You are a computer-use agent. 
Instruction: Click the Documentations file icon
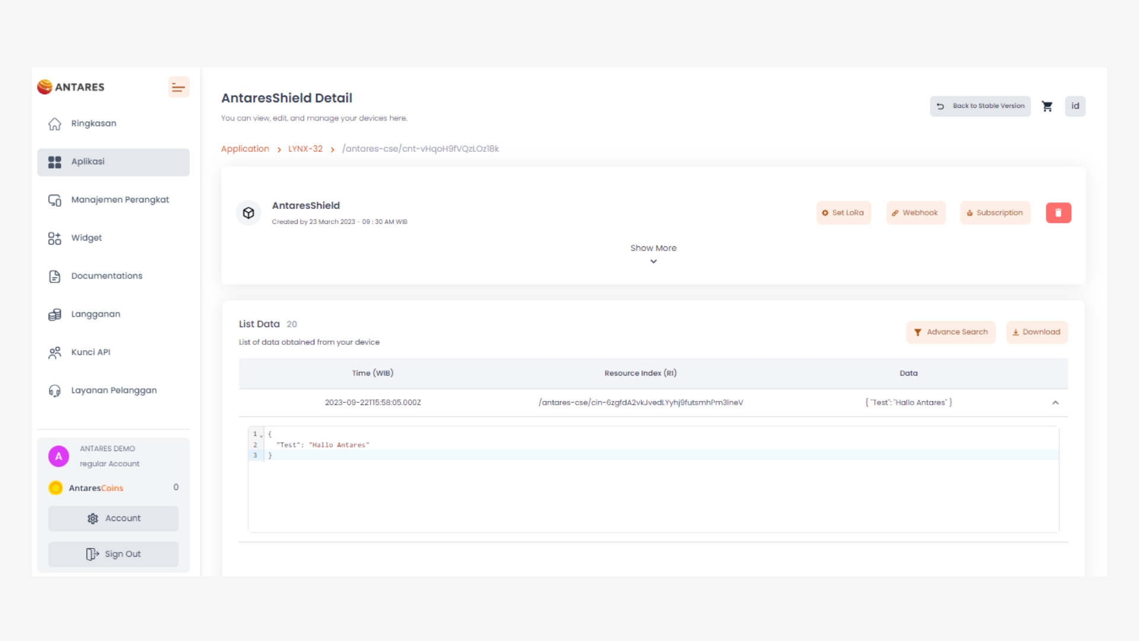[55, 276]
